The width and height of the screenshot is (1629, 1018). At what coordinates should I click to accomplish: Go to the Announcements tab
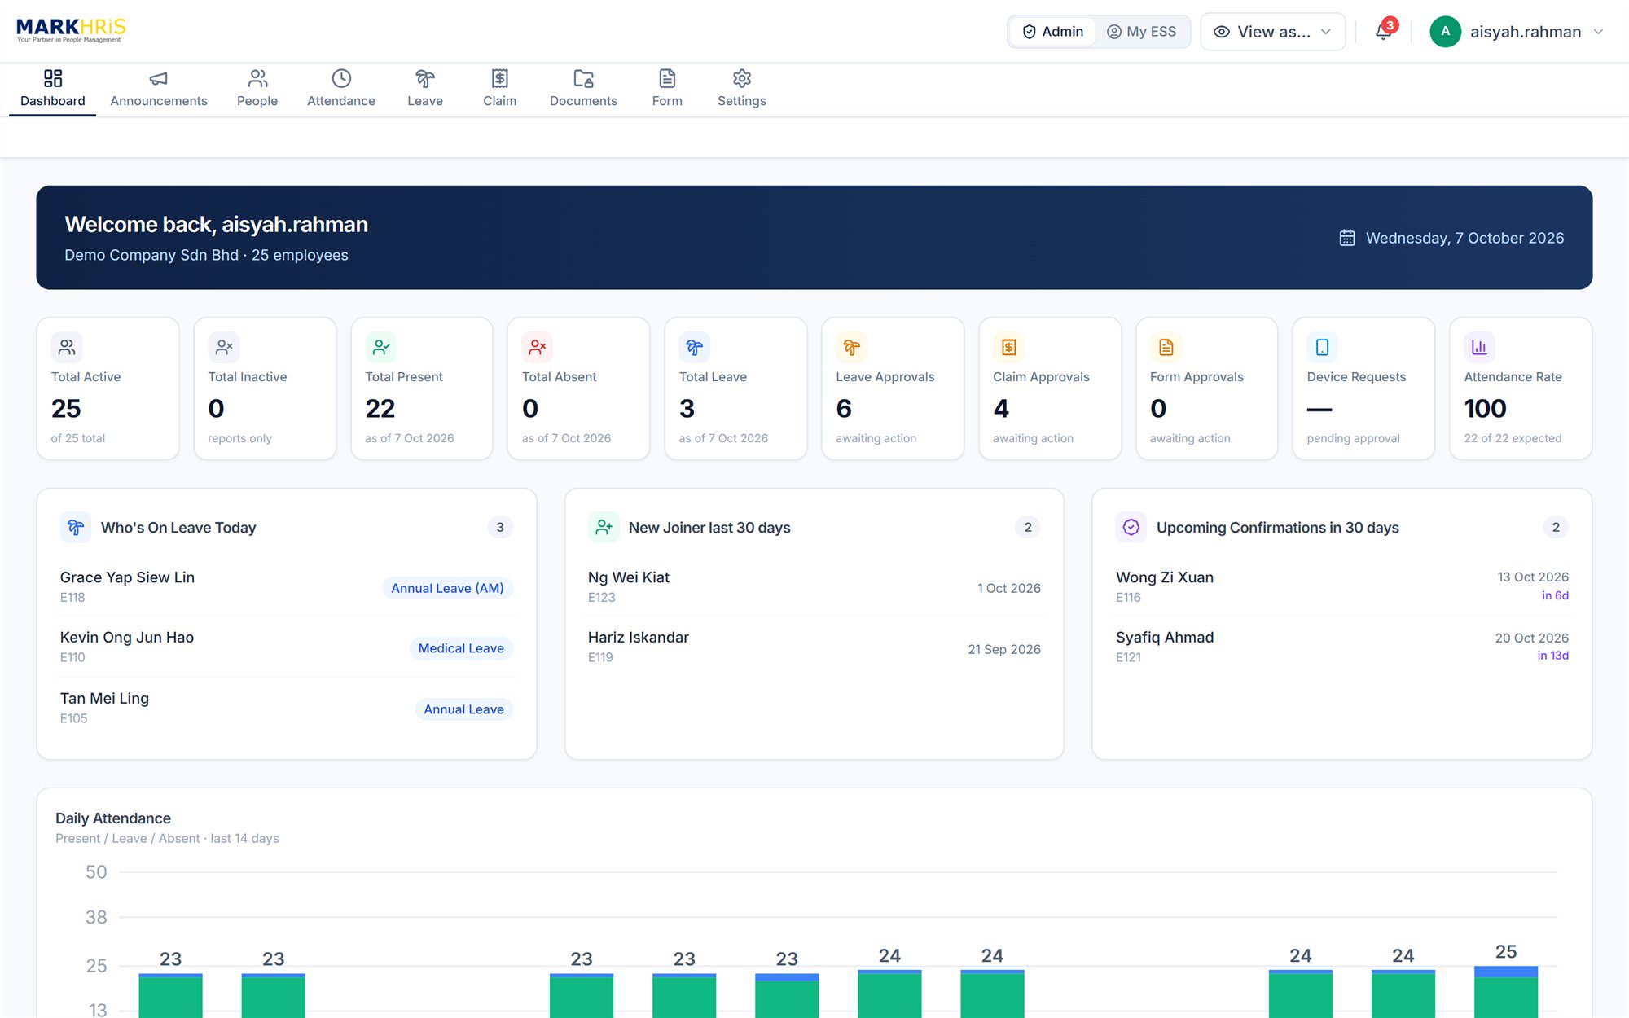[159, 89]
